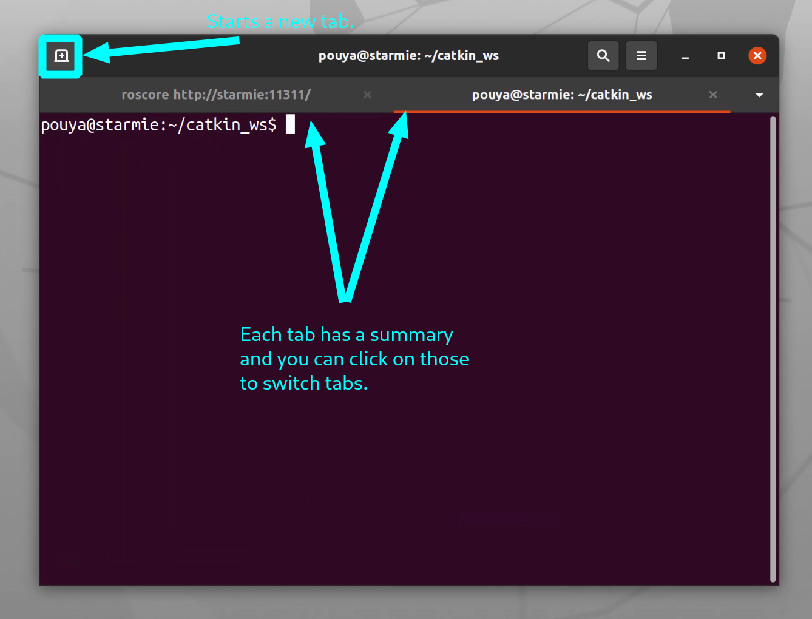Switch to the roscore http://starmie:11311/ tab
This screenshot has width=812, height=619.
click(216, 95)
